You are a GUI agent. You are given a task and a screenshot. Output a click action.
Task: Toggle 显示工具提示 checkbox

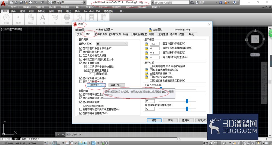[81, 63]
